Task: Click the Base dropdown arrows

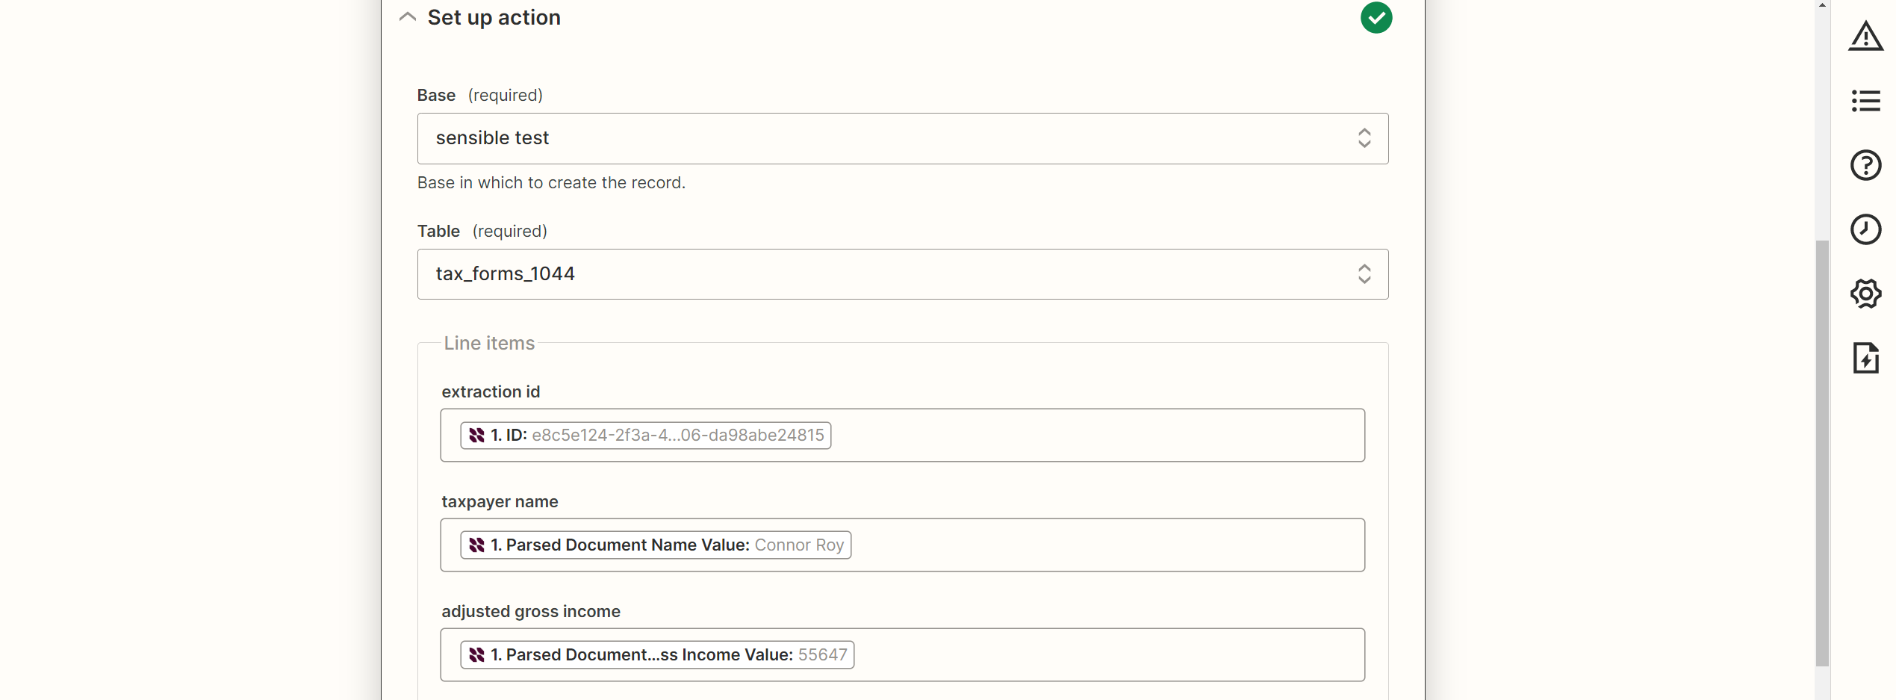Action: point(1364,138)
